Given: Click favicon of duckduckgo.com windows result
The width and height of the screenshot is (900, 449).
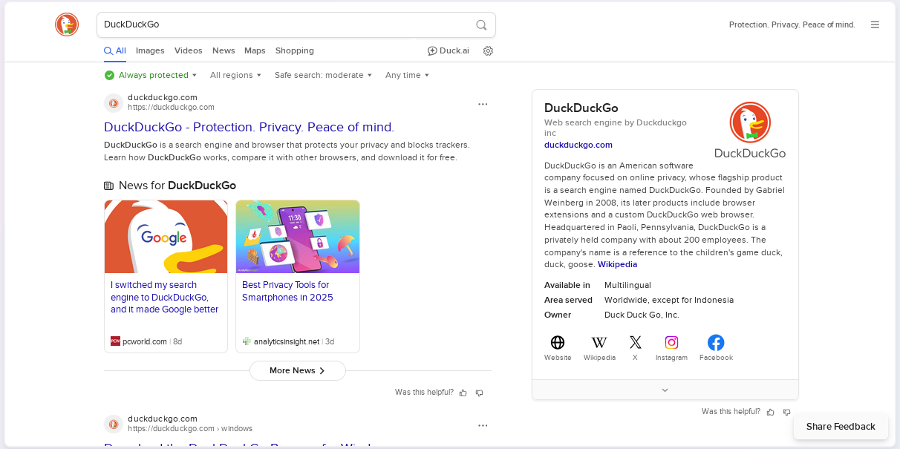Looking at the screenshot, I should (x=114, y=424).
